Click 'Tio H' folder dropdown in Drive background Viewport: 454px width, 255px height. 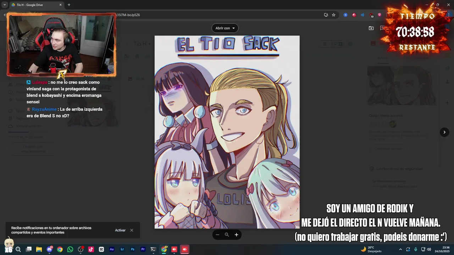pyautogui.click(x=142, y=44)
